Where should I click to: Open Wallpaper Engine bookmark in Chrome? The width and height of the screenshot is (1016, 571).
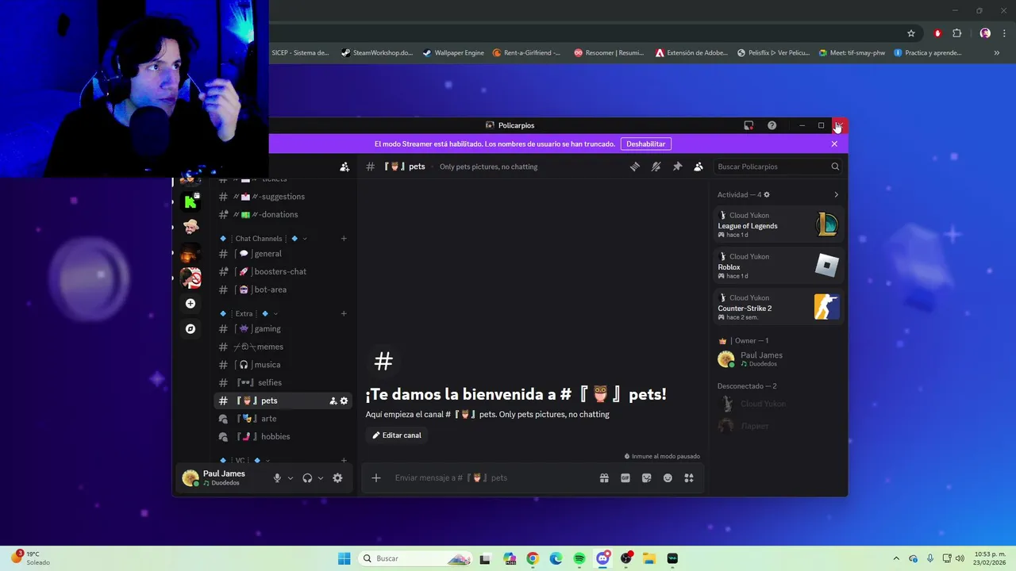(453, 53)
